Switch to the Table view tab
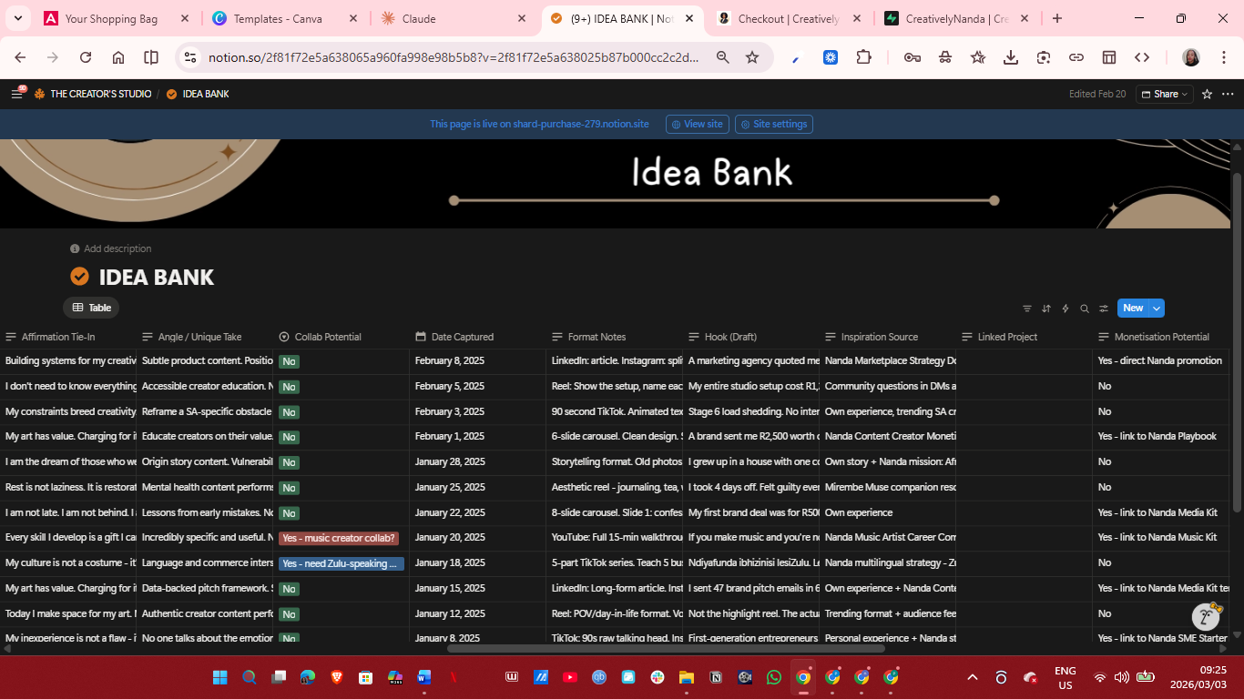Image resolution: width=1244 pixels, height=699 pixels. pyautogui.click(x=91, y=307)
